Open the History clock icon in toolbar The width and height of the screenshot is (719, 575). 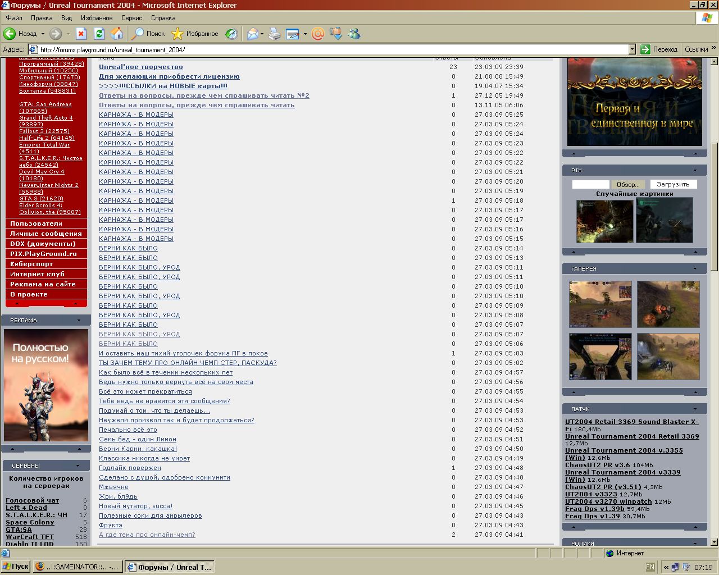coord(231,34)
